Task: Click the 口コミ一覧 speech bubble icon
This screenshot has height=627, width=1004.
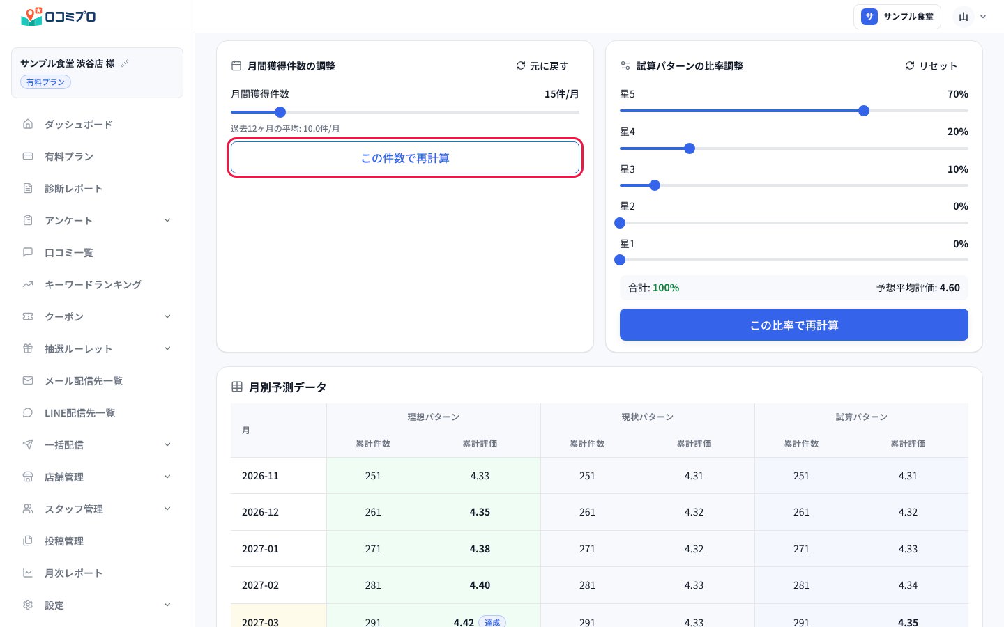Action: 28,252
